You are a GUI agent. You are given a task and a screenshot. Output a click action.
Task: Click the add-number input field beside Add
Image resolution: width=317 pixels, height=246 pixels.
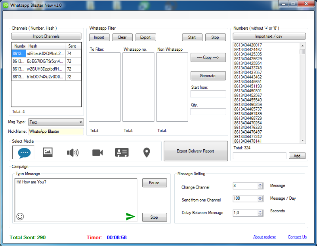pyautogui.click(x=260, y=156)
